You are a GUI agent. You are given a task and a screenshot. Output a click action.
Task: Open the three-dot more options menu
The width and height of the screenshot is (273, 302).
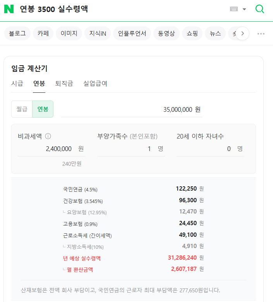coord(261,34)
